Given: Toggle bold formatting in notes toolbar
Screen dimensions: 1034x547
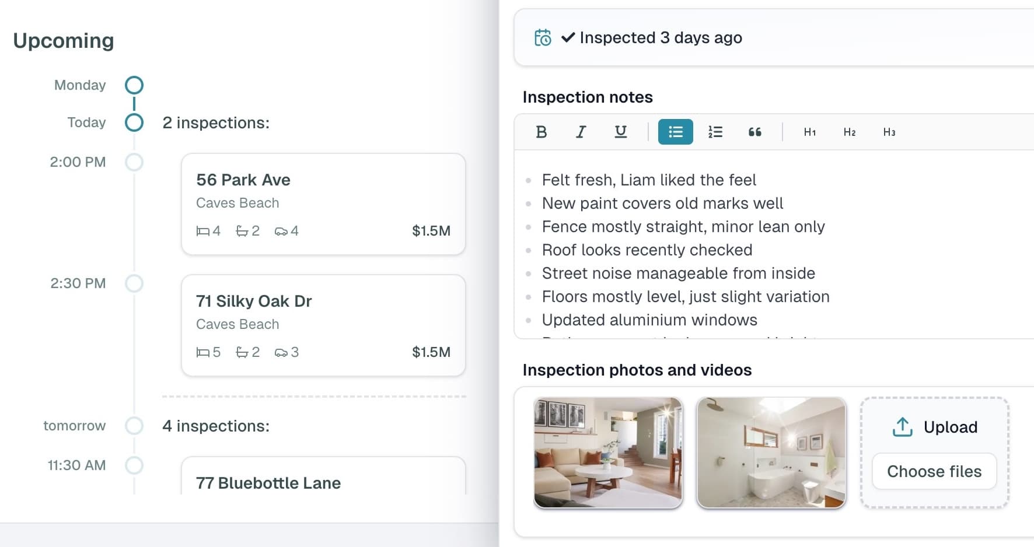Looking at the screenshot, I should (542, 132).
